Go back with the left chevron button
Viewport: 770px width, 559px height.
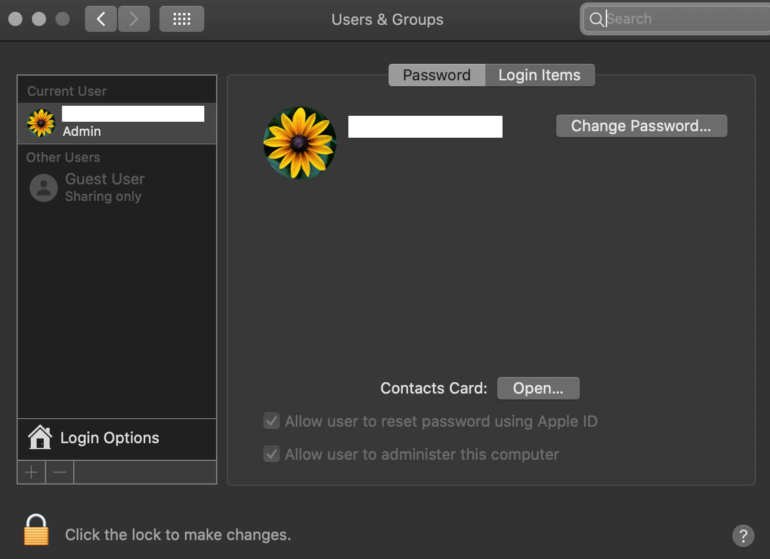click(101, 19)
